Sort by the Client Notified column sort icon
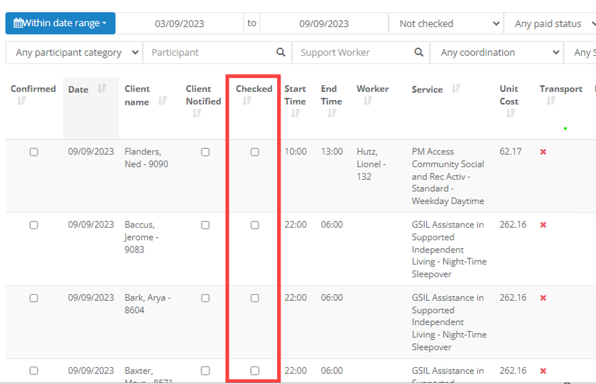Viewport: 596px width, 384px height. point(197,113)
